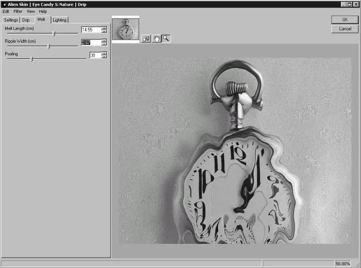Click the OK button

click(x=345, y=20)
